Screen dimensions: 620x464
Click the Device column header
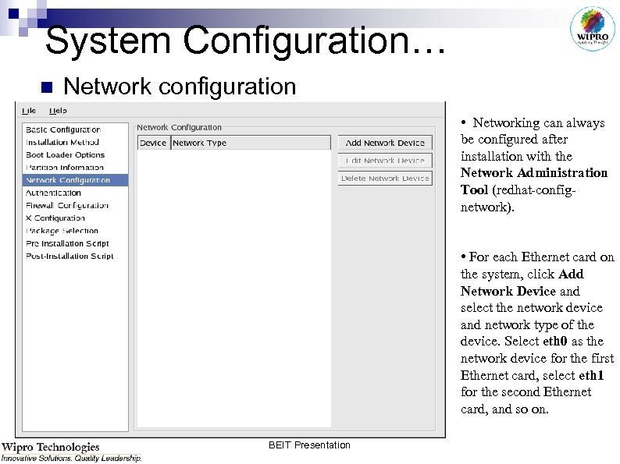click(154, 143)
